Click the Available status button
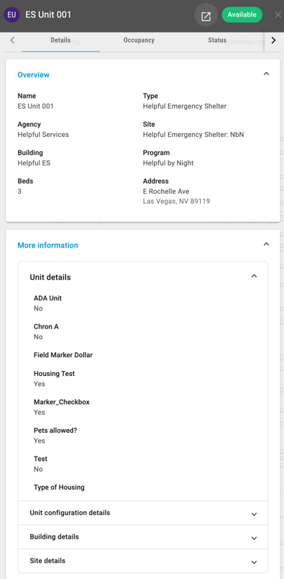Viewport: 284px width, 579px height. [242, 15]
